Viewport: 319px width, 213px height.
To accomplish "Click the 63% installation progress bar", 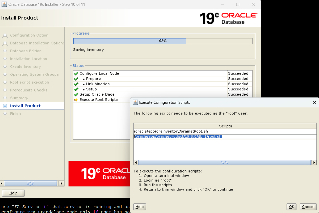I will coord(163,41).
